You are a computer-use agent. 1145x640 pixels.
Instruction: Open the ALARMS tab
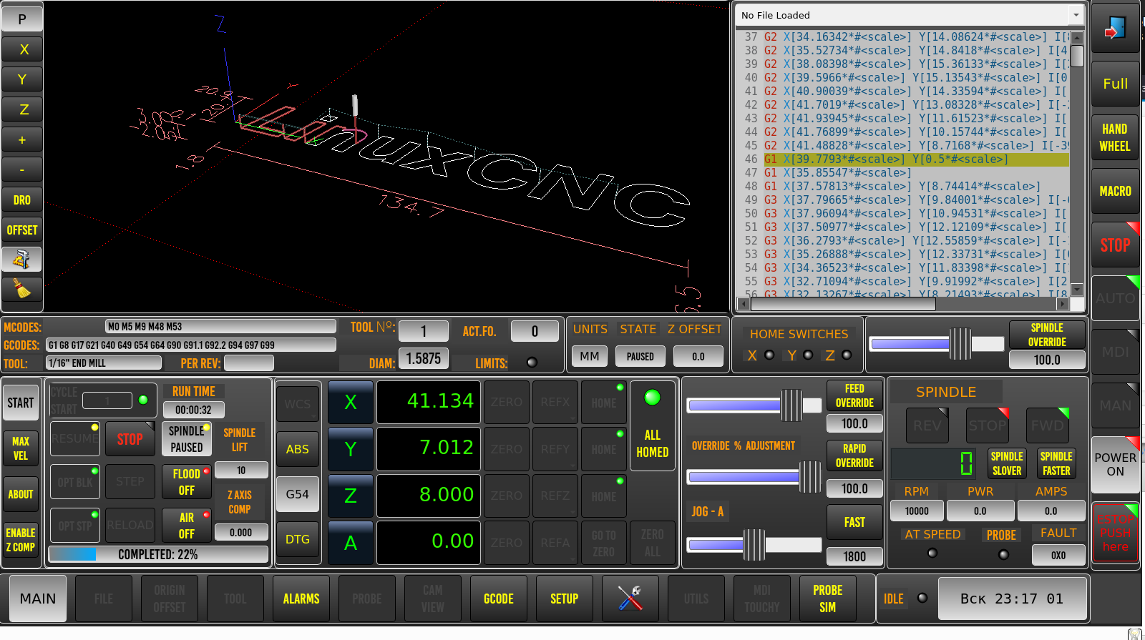(x=301, y=599)
